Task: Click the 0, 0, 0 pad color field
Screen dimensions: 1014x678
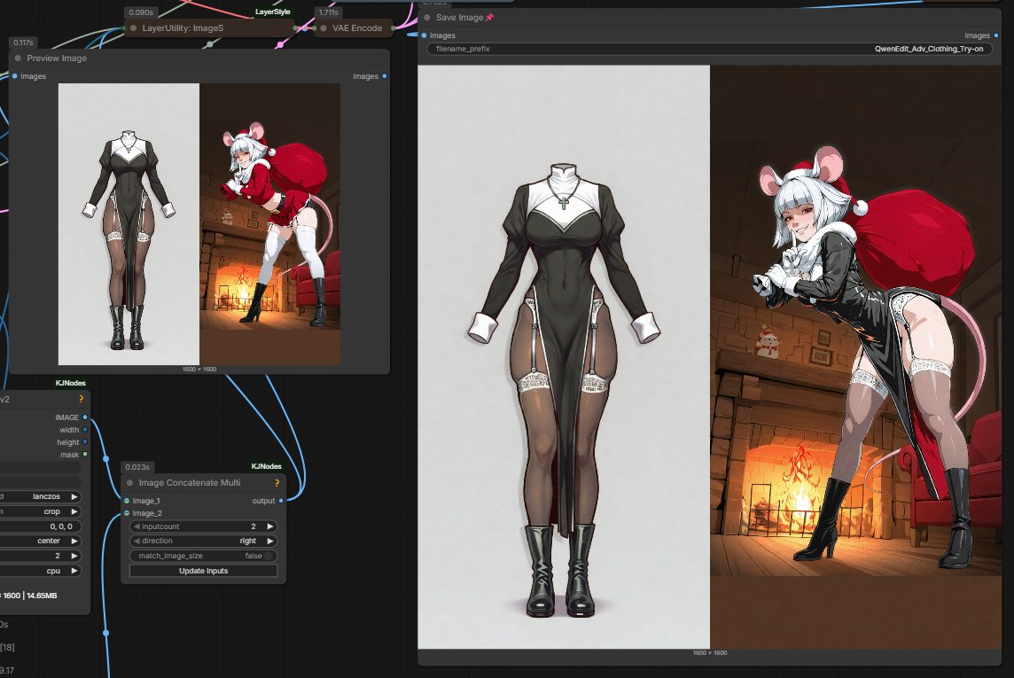Action: click(40, 526)
